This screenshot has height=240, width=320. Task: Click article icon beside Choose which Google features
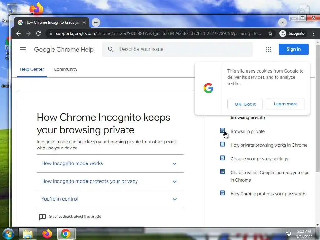222,172
